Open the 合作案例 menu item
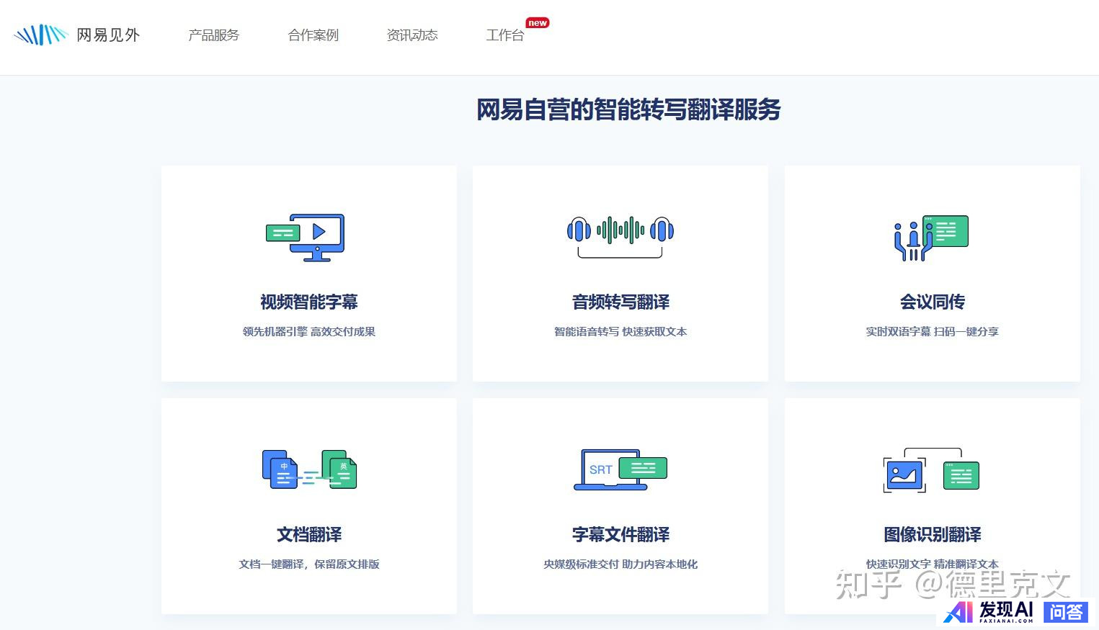 click(x=313, y=35)
